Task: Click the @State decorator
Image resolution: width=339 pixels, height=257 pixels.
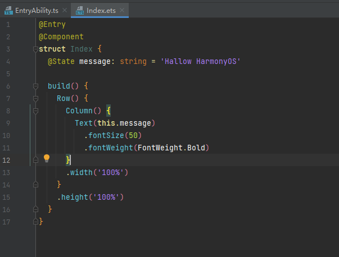Action: click(x=61, y=62)
